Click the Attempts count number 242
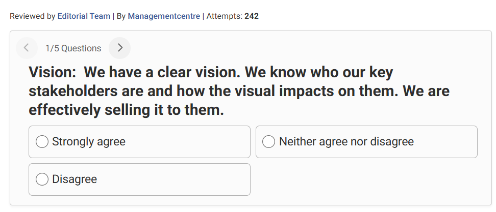The width and height of the screenshot is (496, 212). tap(252, 16)
